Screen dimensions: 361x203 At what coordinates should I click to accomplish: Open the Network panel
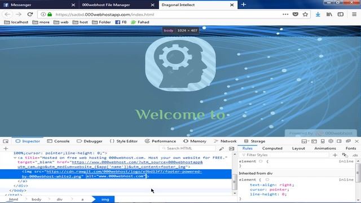click(x=225, y=141)
